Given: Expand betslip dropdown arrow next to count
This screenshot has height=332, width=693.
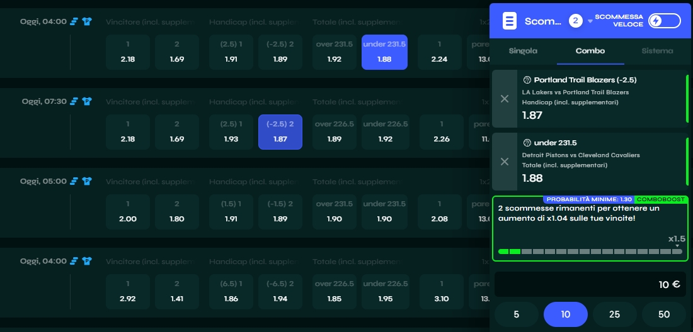Looking at the screenshot, I should click(590, 21).
